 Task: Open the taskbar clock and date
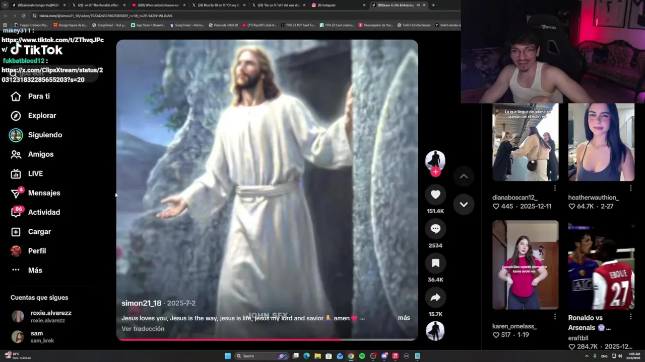(x=634, y=356)
